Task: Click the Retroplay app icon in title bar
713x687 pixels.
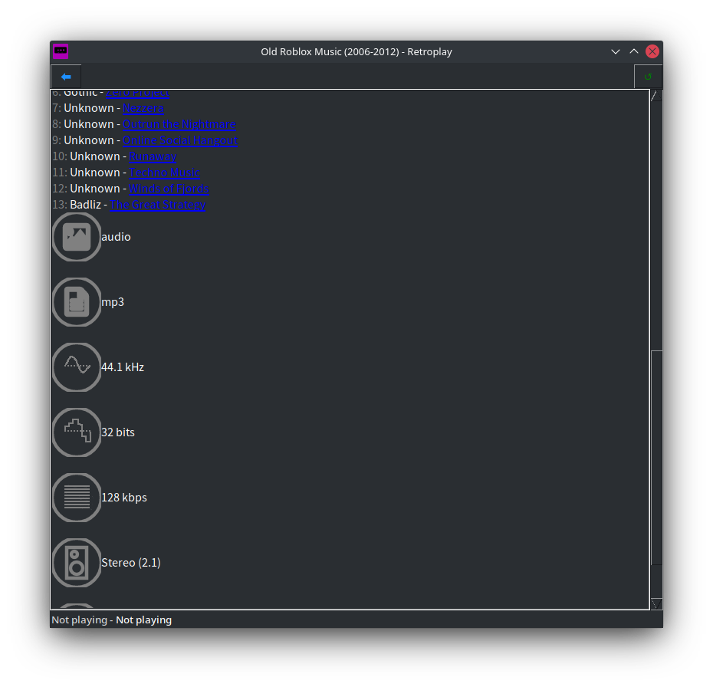Action: point(61,51)
